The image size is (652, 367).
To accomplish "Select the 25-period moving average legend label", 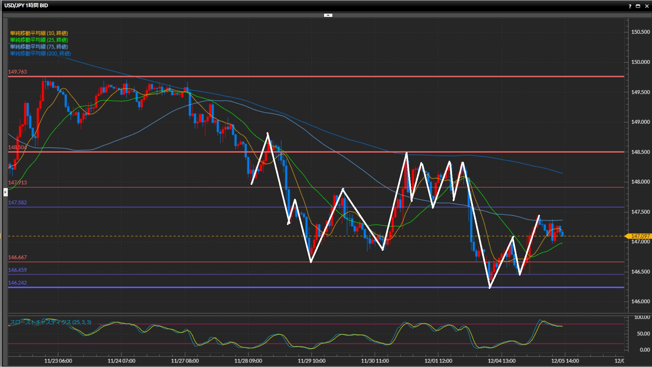I will click(39, 40).
